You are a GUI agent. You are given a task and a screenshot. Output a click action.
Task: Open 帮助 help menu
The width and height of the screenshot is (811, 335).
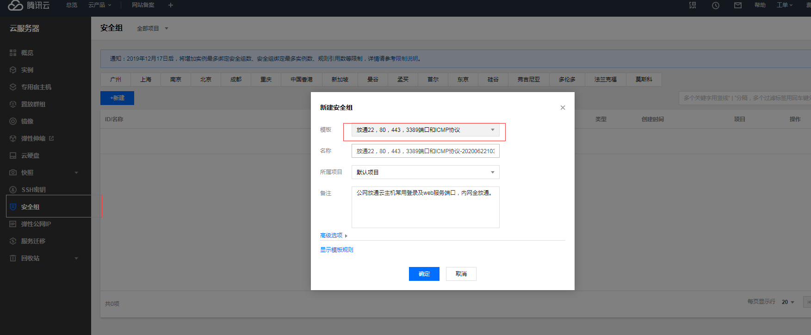760,5
